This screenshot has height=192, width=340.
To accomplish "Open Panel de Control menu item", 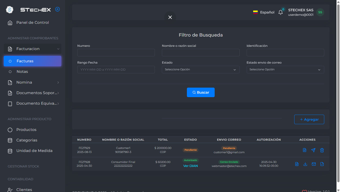I will 33,23.
